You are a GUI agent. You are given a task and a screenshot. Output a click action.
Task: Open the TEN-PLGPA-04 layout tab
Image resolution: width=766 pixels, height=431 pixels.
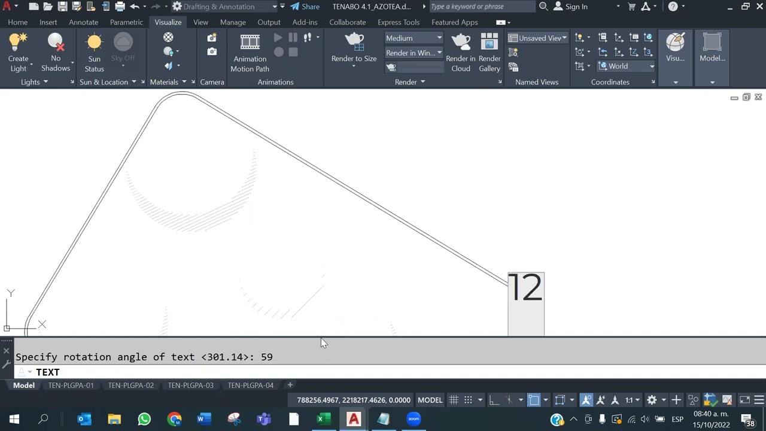coord(250,385)
